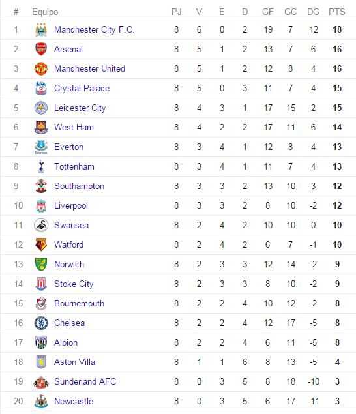
Task: Open the Southampton team page link
Action: coord(79,186)
